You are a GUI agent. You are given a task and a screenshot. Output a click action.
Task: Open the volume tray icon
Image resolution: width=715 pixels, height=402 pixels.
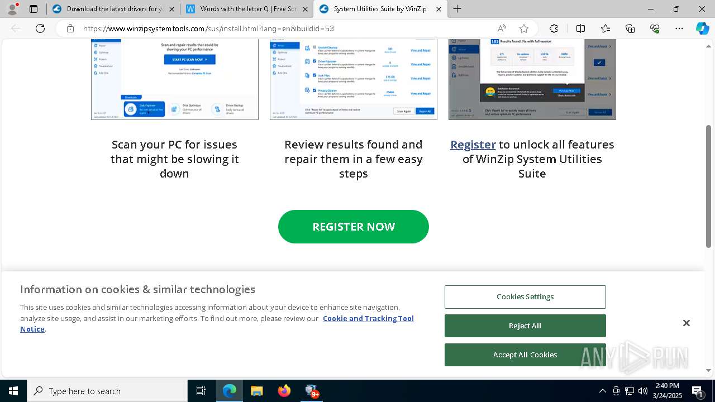click(x=643, y=391)
